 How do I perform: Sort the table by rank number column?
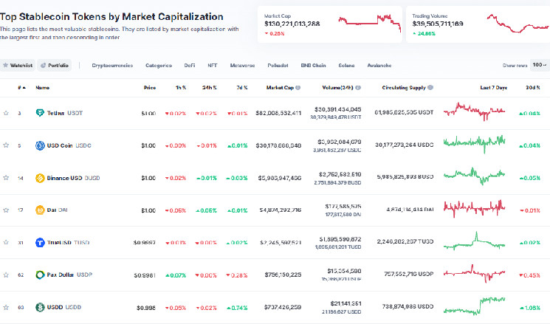[21, 88]
